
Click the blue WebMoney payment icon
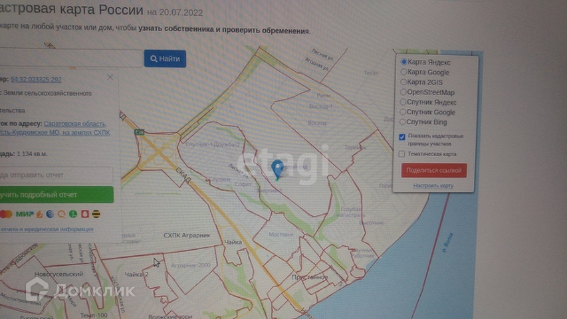[x=50, y=214]
